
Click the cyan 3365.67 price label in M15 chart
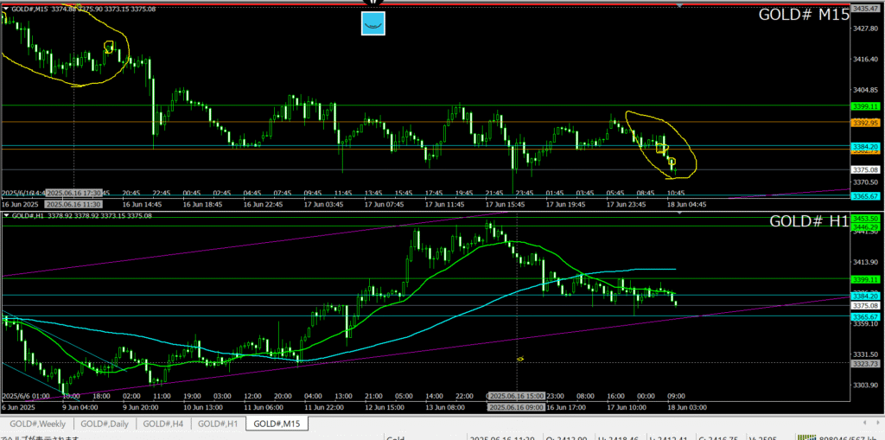[867, 196]
